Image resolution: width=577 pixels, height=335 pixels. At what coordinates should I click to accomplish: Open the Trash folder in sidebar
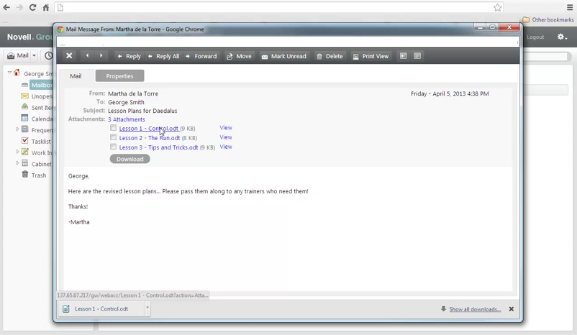pos(38,175)
